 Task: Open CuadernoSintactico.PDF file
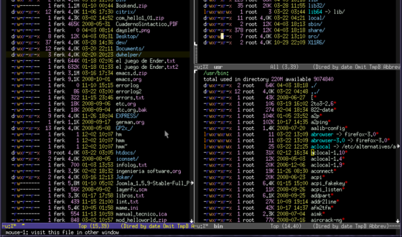[x=147, y=24]
